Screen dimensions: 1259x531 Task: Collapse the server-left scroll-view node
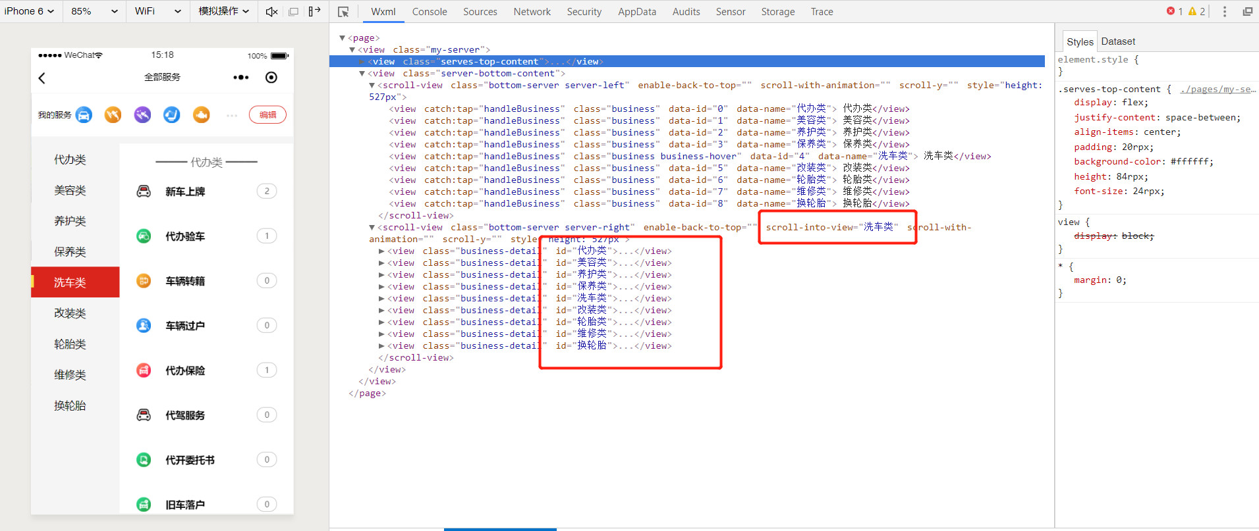[372, 86]
